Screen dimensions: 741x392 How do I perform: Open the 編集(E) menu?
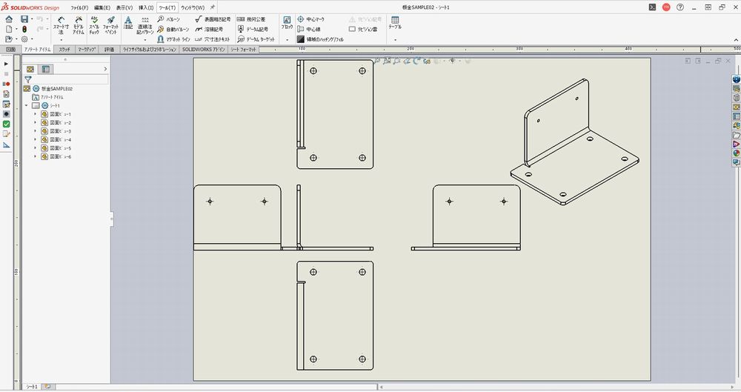(102, 7)
